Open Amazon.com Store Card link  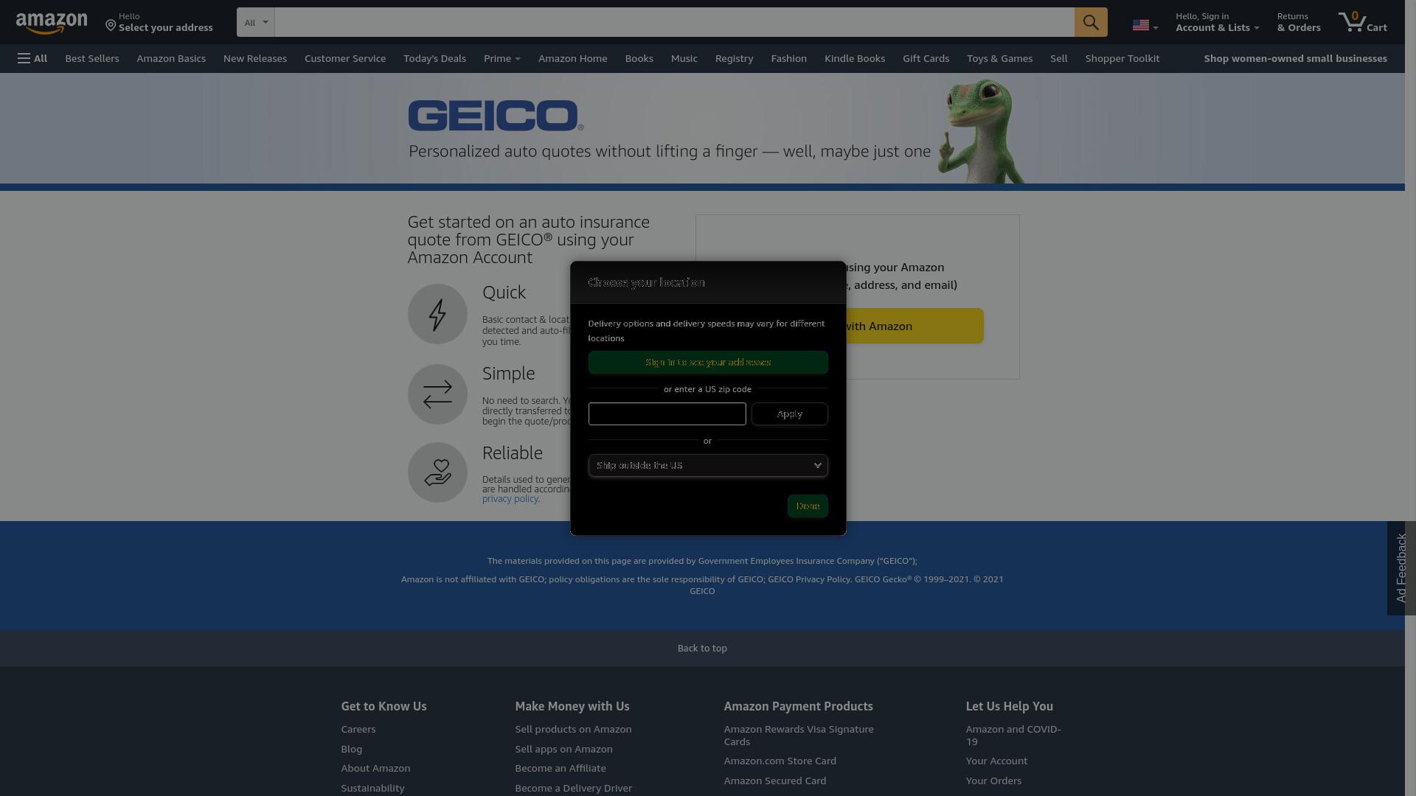coord(780,761)
